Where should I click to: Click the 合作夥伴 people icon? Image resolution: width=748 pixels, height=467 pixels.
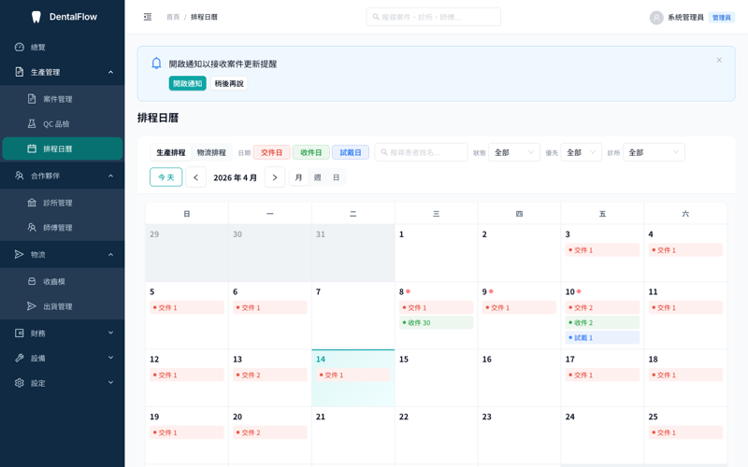pyautogui.click(x=19, y=176)
